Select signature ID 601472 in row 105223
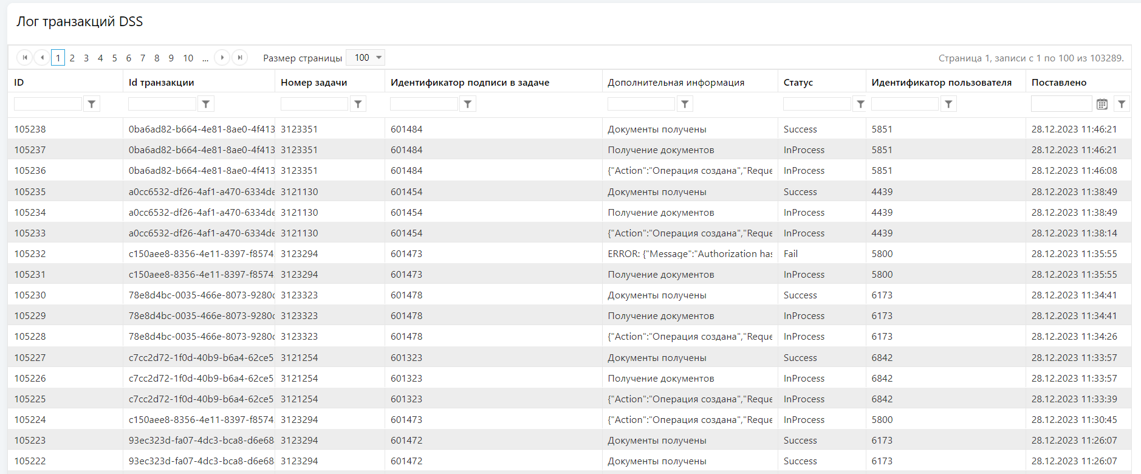This screenshot has width=1141, height=474. 406,440
